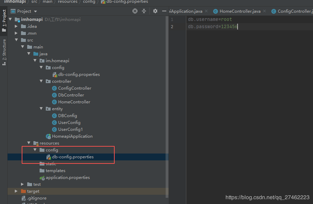Click the locate/select opened file target icon

[x=135, y=11]
